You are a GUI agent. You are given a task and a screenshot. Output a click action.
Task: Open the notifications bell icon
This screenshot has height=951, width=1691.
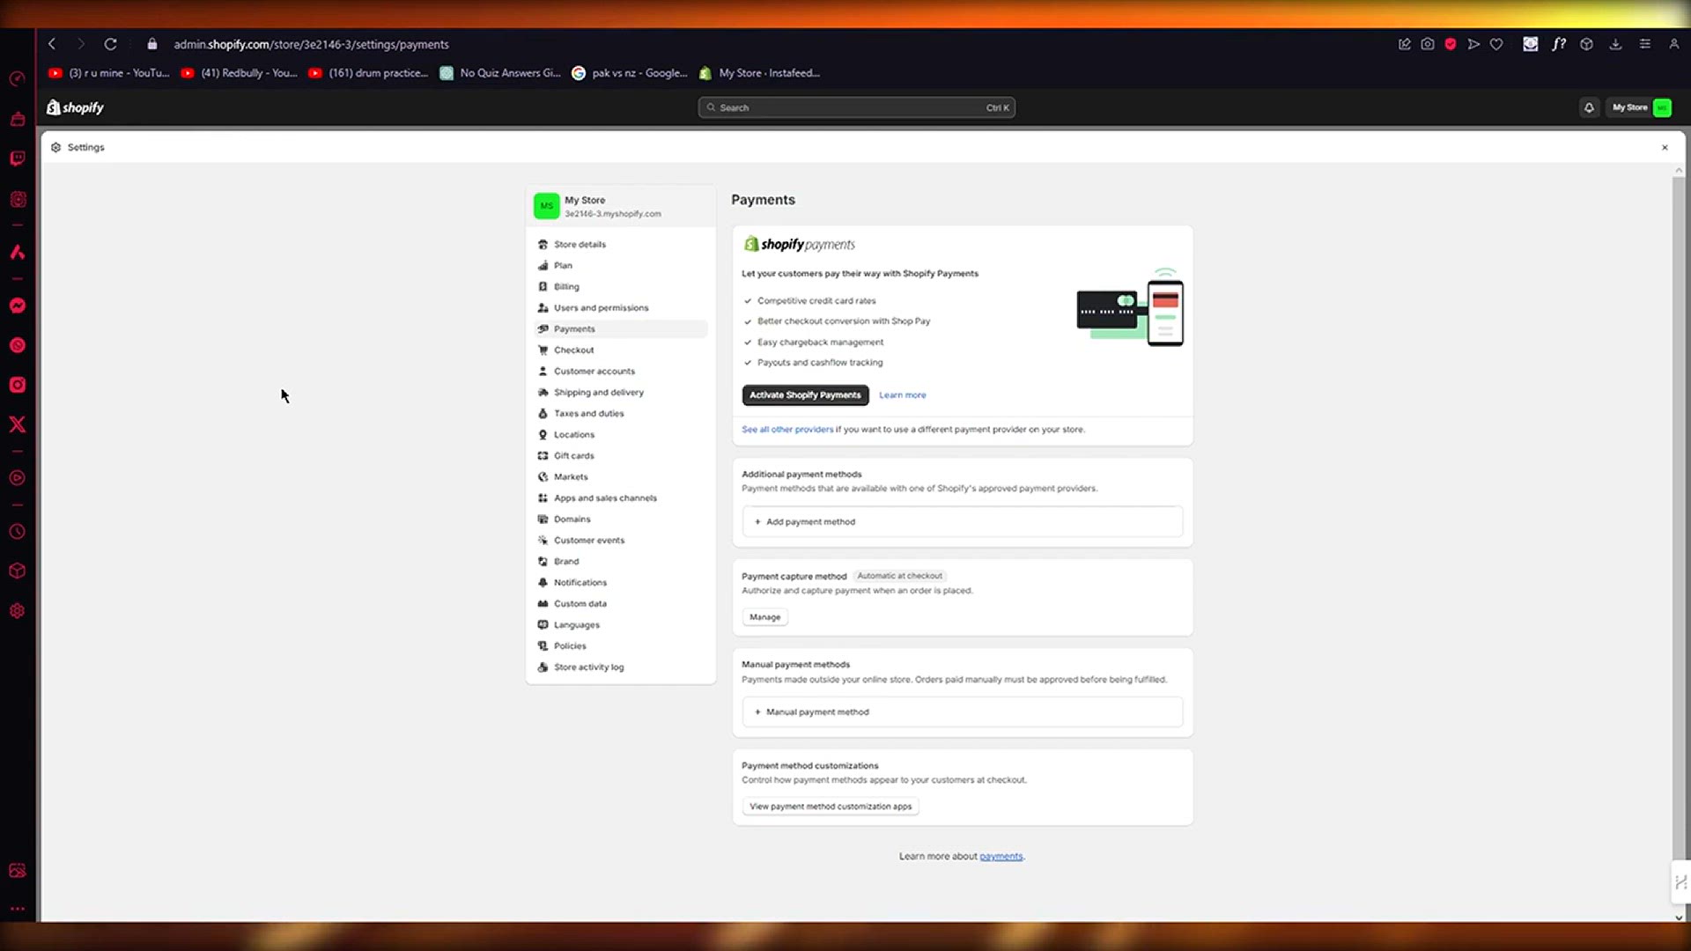[1589, 107]
